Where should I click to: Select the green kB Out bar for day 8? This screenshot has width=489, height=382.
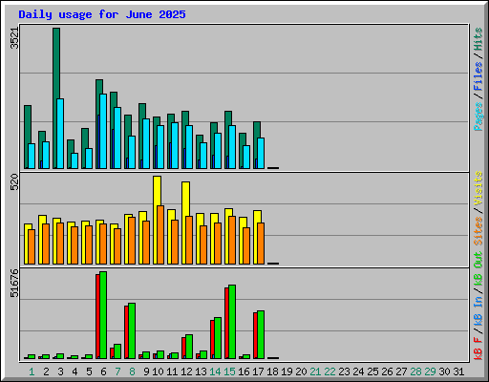point(132,330)
